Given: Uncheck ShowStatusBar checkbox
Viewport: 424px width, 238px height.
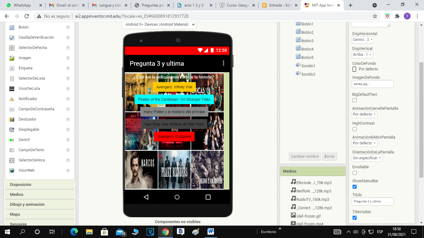Looking at the screenshot, I should (x=354, y=187).
